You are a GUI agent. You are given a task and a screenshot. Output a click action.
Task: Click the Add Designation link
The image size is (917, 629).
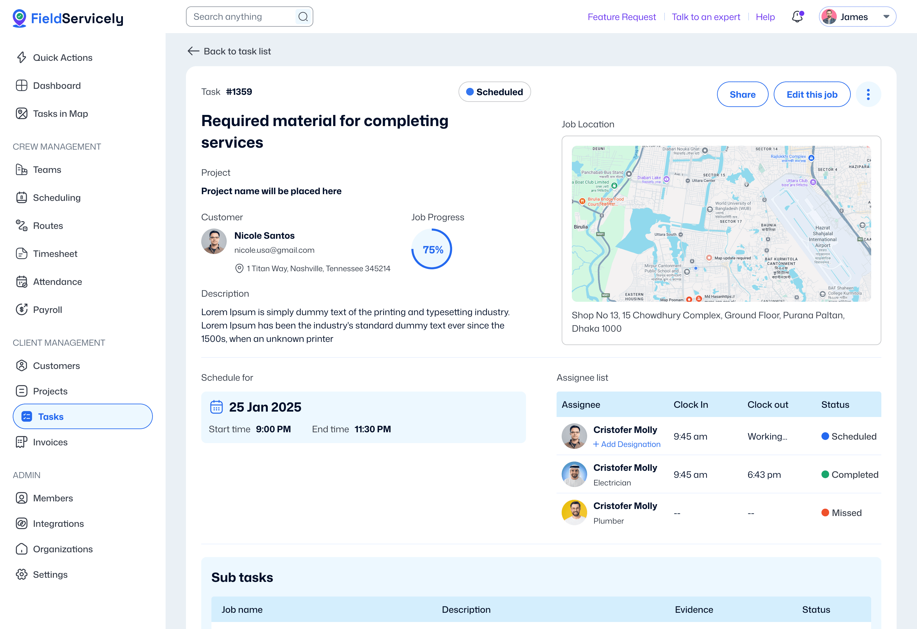pos(627,444)
